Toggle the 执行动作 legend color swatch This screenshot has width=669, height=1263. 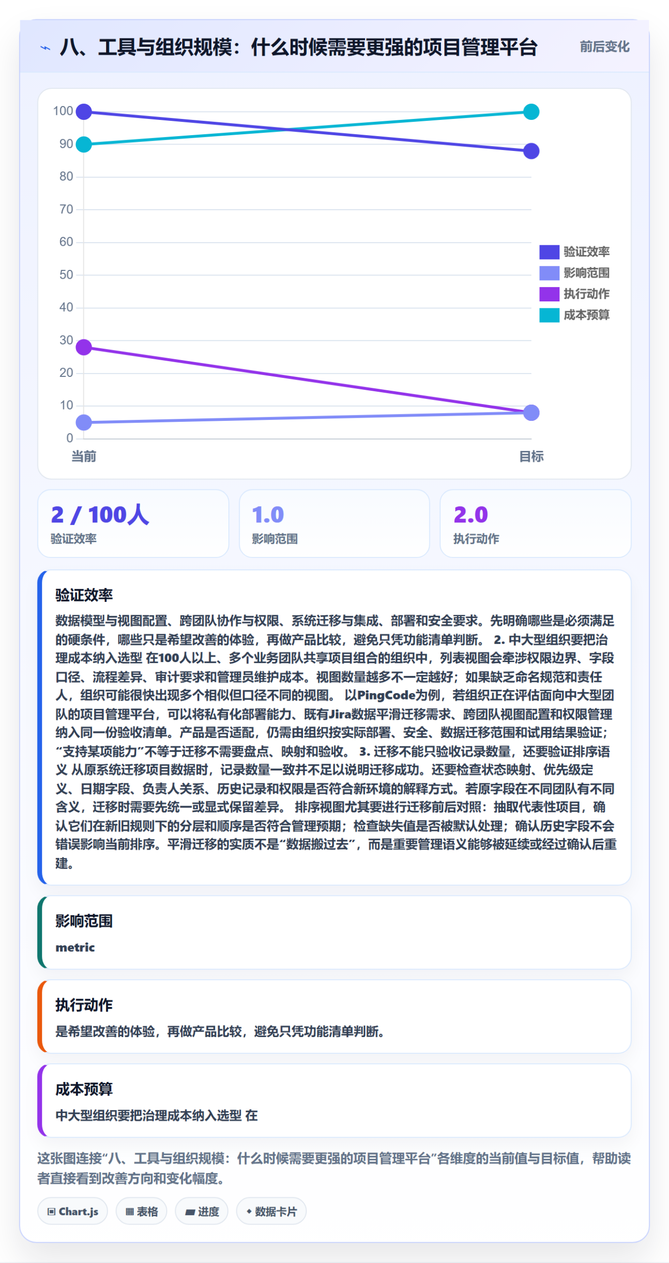(549, 294)
